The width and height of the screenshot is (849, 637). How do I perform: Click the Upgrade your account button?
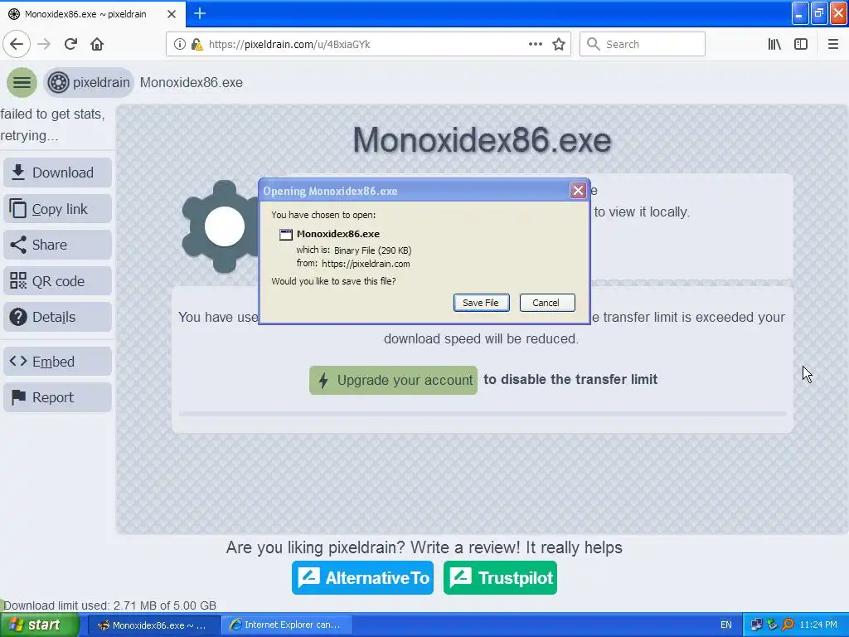click(393, 380)
